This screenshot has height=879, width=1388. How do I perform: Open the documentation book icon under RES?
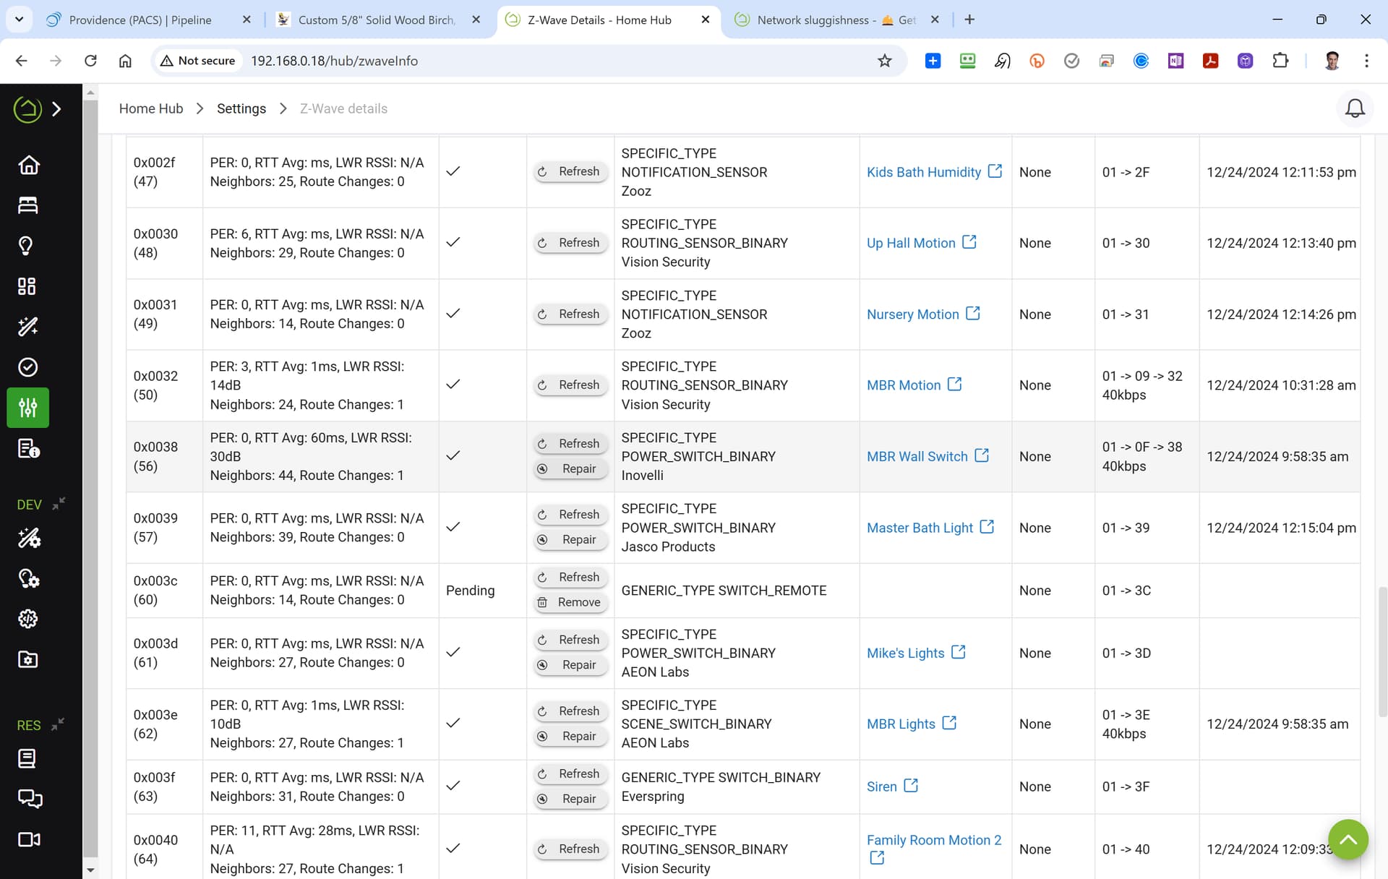click(x=28, y=758)
